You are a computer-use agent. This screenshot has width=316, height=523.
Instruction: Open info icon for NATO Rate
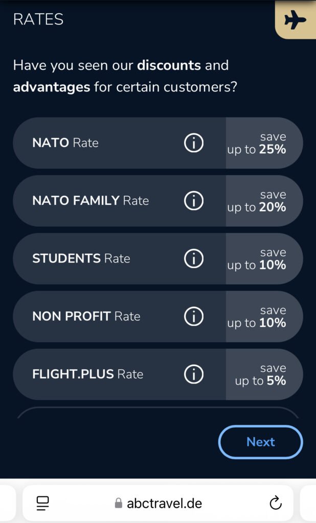coord(193,143)
